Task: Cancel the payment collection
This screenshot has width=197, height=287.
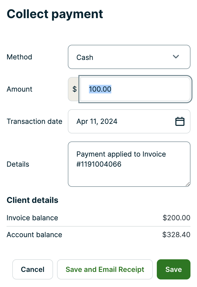Action: click(33, 269)
